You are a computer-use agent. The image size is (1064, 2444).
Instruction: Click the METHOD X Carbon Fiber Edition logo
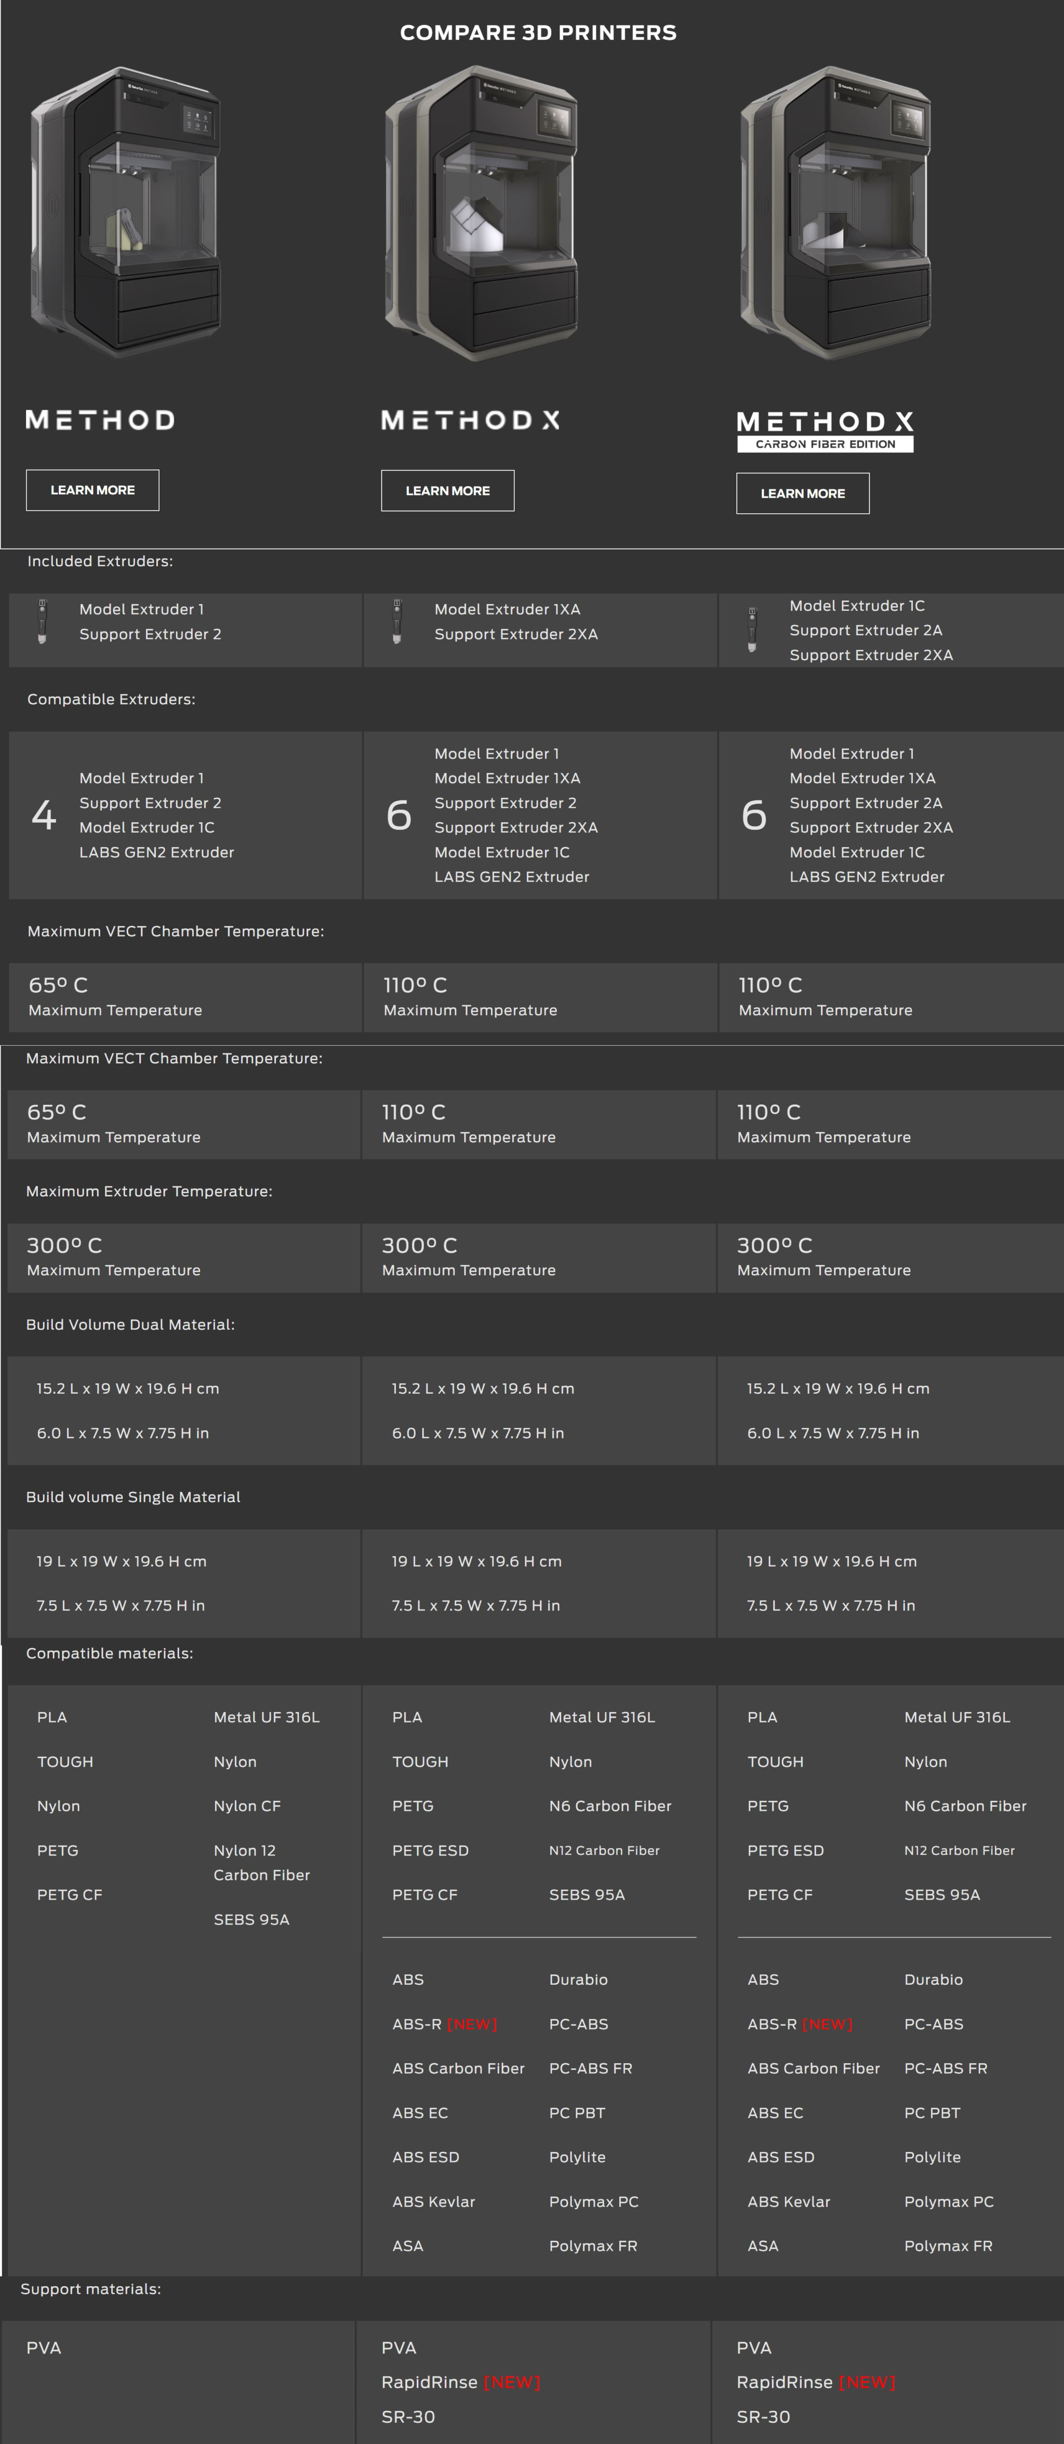pos(825,432)
